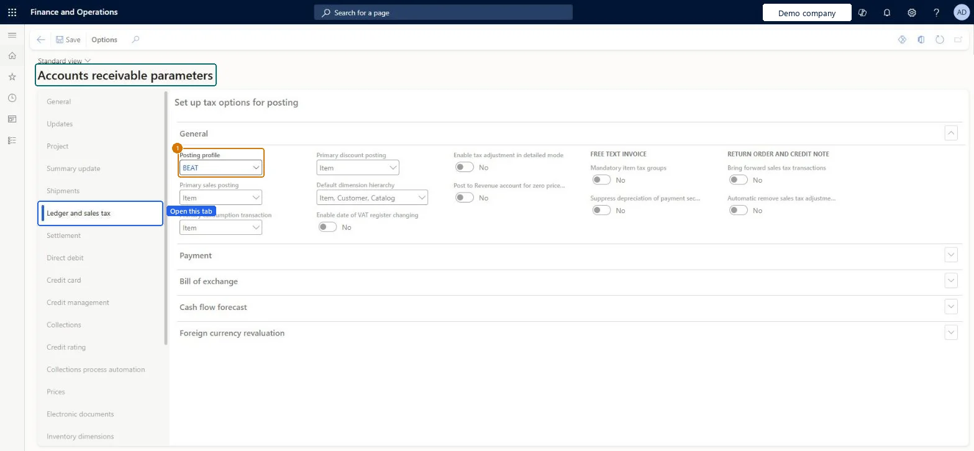Open in Office icon in toolbar
The height and width of the screenshot is (451, 974).
coord(921,40)
